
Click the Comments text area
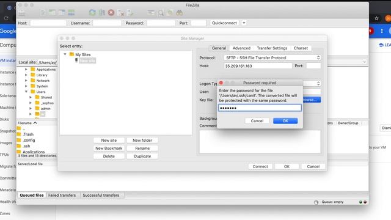[x=260, y=141]
